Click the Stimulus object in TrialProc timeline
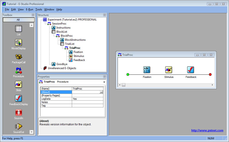The height and width of the screenshot is (142, 229). pyautogui.click(x=169, y=70)
